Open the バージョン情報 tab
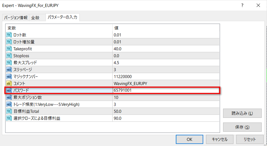This screenshot has width=267, height=146. pyautogui.click(x=16, y=17)
